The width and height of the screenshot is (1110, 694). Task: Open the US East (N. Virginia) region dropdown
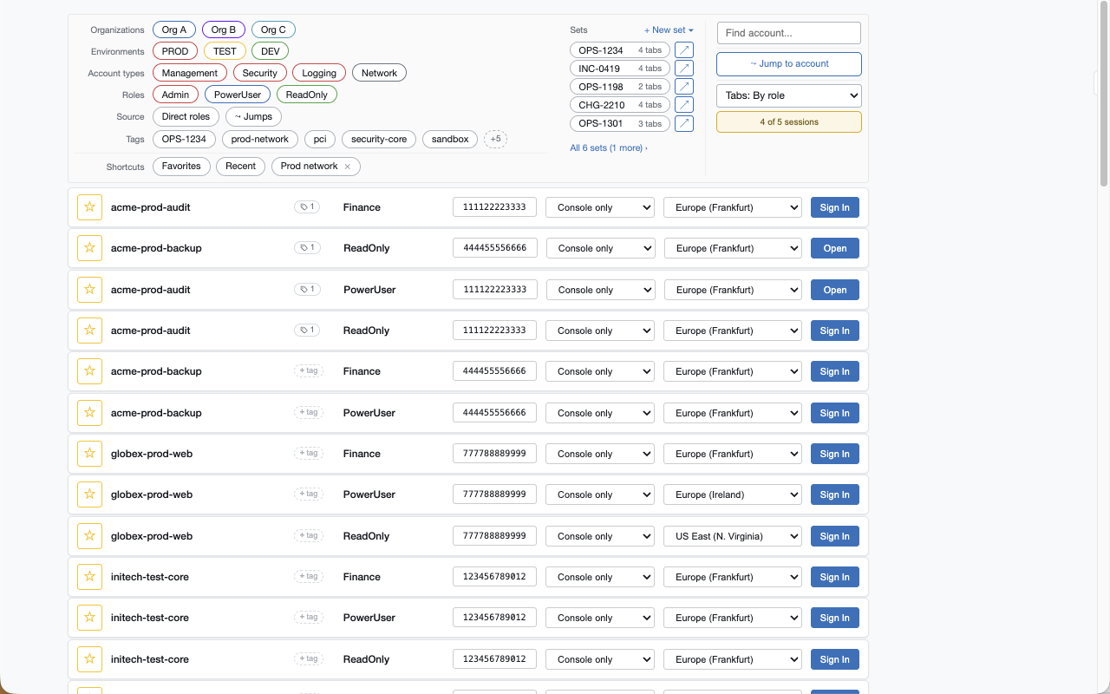733,536
